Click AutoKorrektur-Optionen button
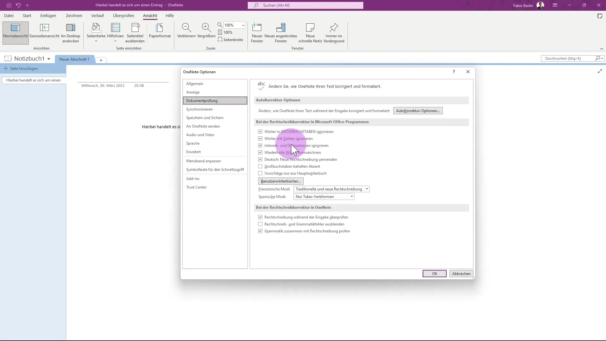Viewport: 606px width, 341px height. tap(418, 111)
